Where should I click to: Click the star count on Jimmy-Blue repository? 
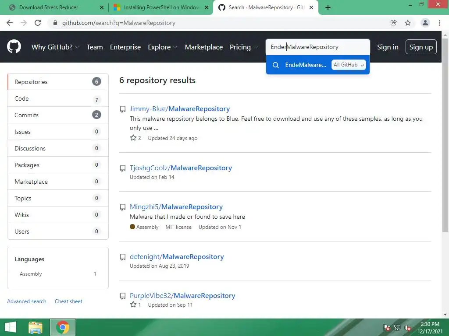135,138
